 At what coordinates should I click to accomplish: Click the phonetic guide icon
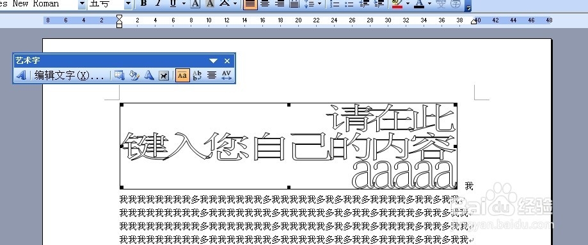click(x=441, y=4)
